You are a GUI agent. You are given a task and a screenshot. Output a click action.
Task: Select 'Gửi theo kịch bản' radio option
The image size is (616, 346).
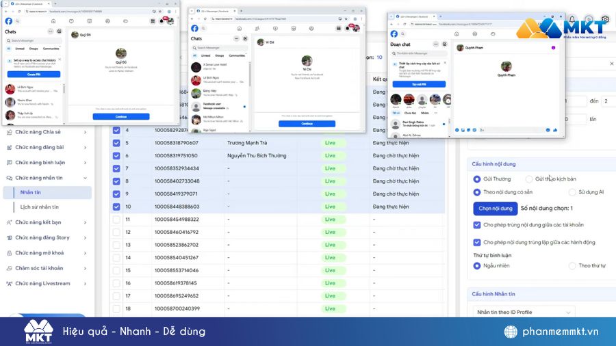[x=529, y=179]
